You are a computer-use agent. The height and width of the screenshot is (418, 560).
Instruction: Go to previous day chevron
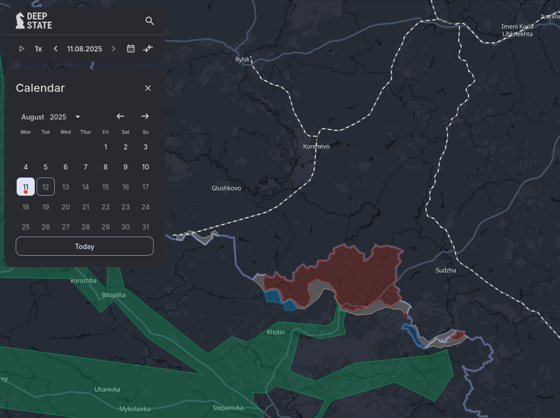[55, 49]
